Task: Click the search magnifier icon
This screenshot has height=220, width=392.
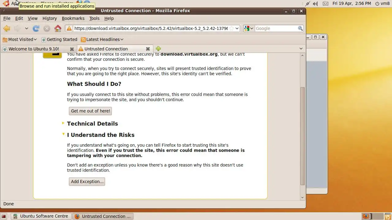Action: (300, 28)
